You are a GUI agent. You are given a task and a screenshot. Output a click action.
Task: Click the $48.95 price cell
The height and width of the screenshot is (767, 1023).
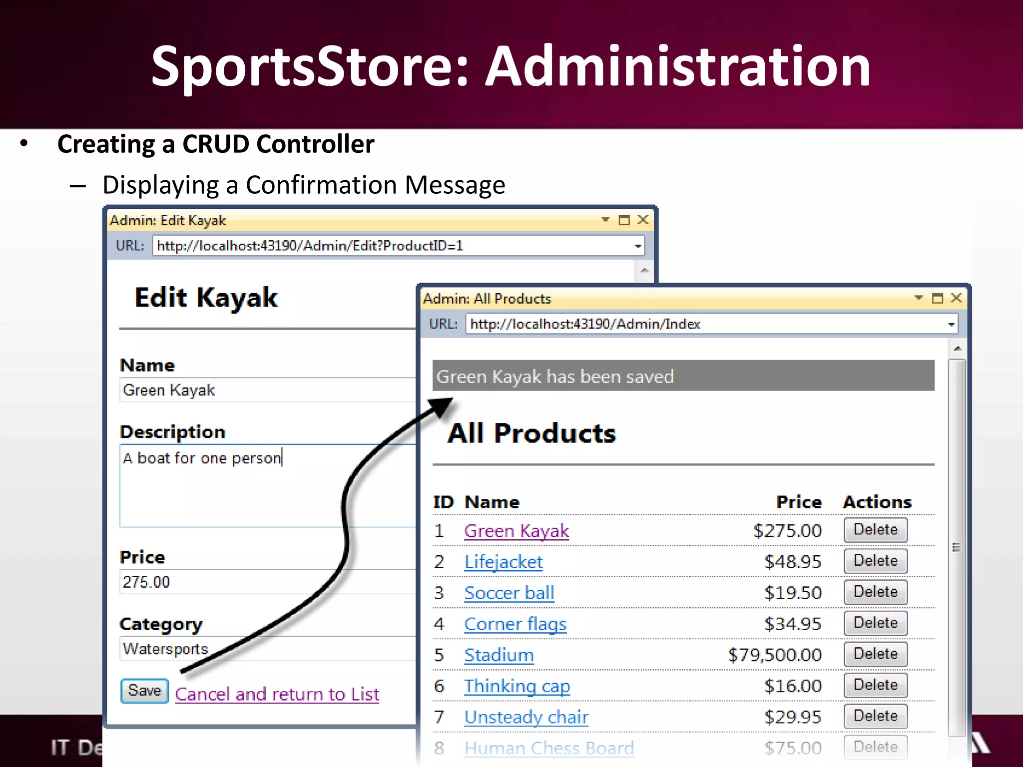click(793, 562)
